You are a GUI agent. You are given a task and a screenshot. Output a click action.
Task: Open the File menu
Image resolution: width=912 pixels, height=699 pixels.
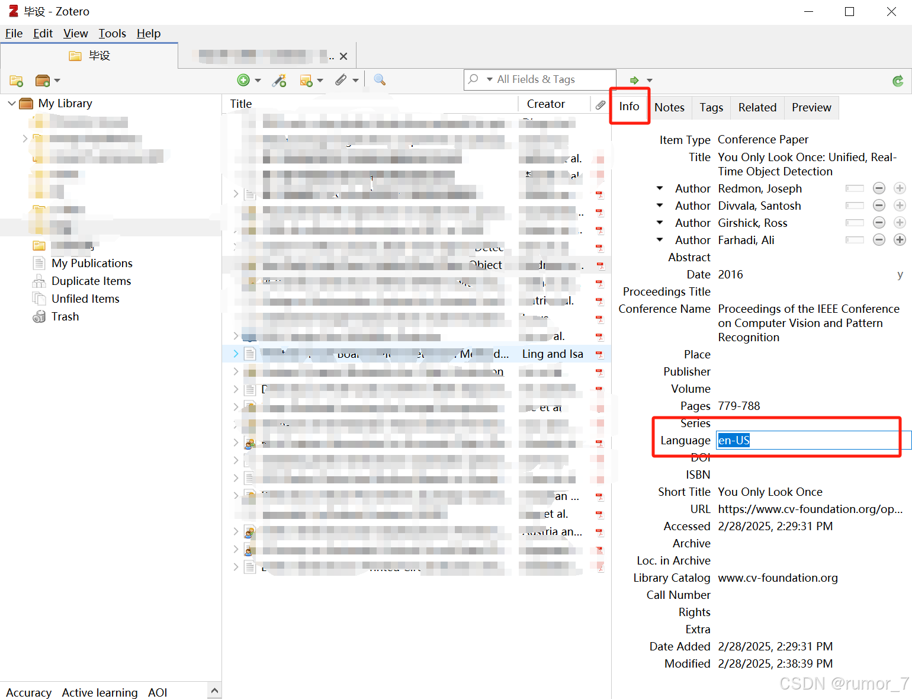point(14,34)
